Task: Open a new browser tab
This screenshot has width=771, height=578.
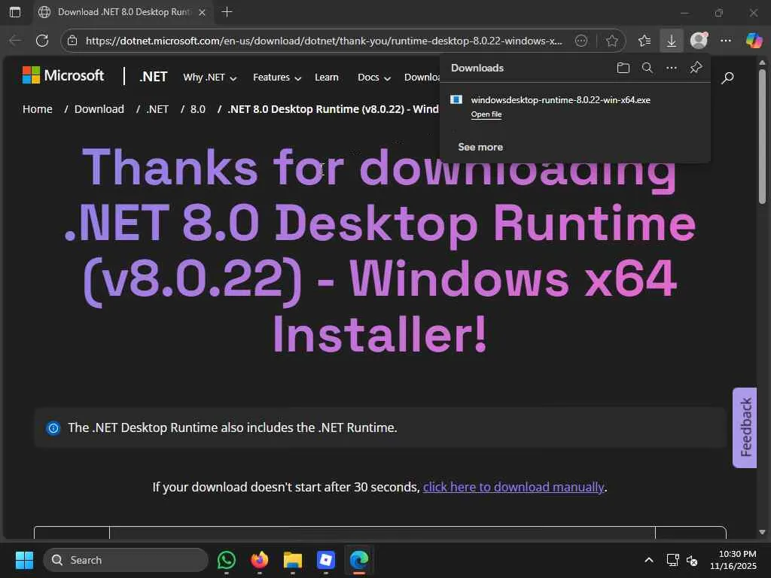Action: [227, 12]
